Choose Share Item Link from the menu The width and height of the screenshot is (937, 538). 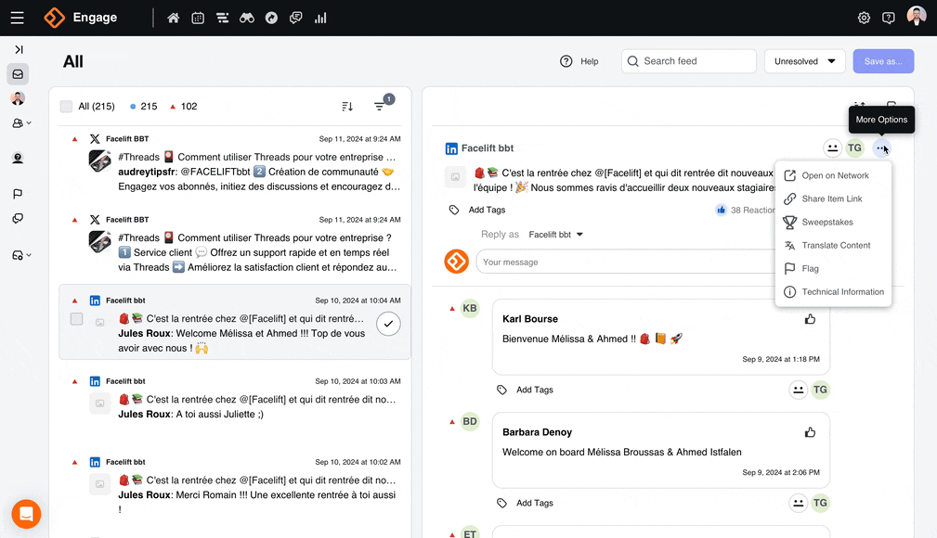coord(833,199)
